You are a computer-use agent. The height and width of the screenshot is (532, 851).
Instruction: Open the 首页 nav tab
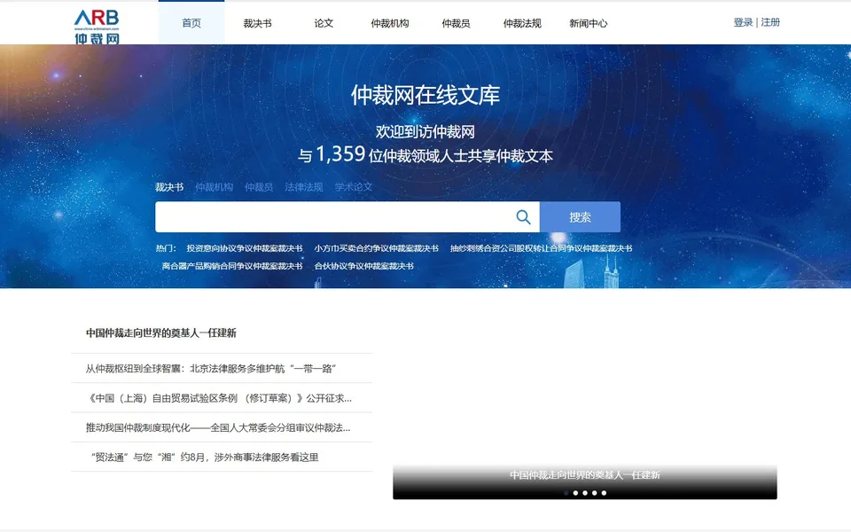click(191, 23)
